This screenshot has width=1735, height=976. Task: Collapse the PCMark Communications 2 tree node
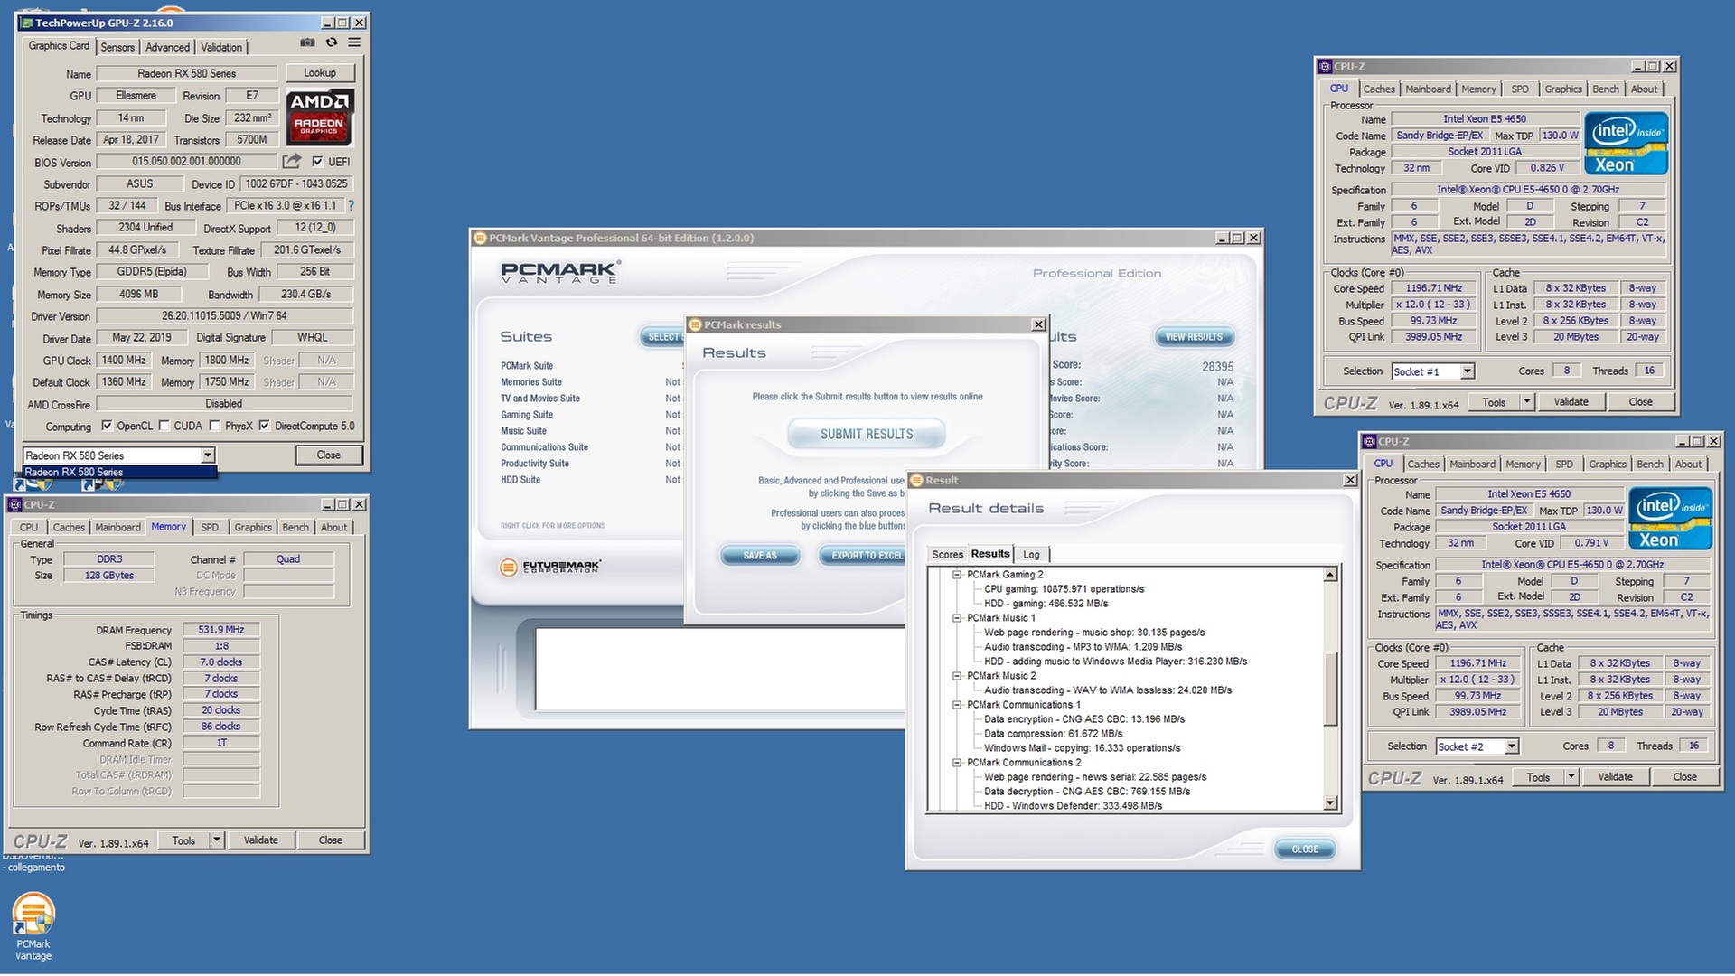[956, 763]
